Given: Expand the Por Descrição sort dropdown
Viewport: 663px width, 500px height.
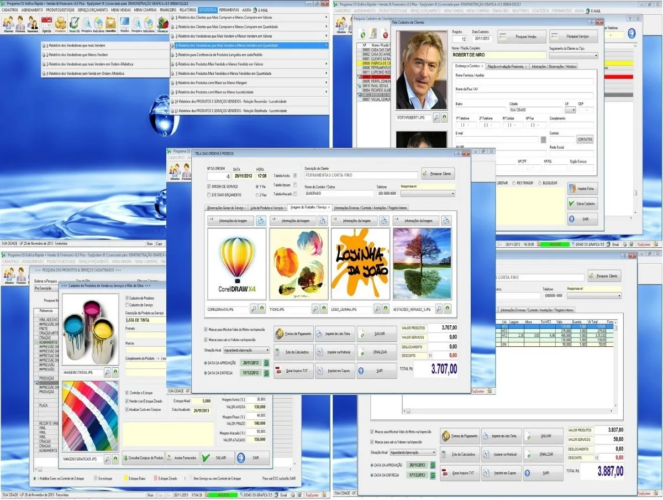Looking at the screenshot, I should [46, 288].
